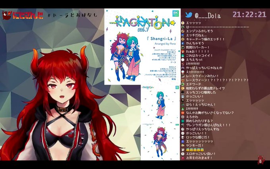
Task: Click avatar beside 'やんちゃそう' comment
Action: click(x=183, y=43)
